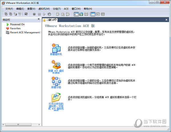
Task: Click the 新建虚拟机 icon
Action: point(56,48)
